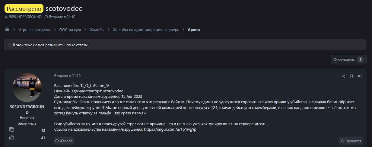The height and width of the screenshot is (147, 372).
Task: Click the thumbs-up reactions score icon
Action: point(12,138)
